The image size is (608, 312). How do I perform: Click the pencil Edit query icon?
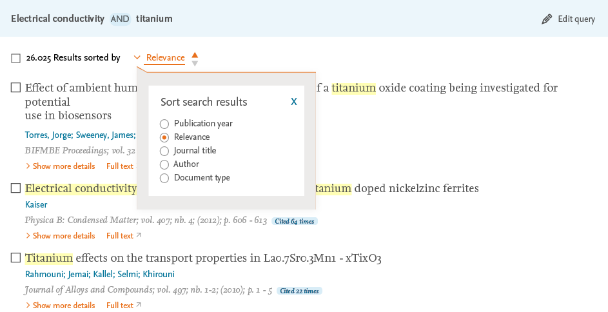547,19
